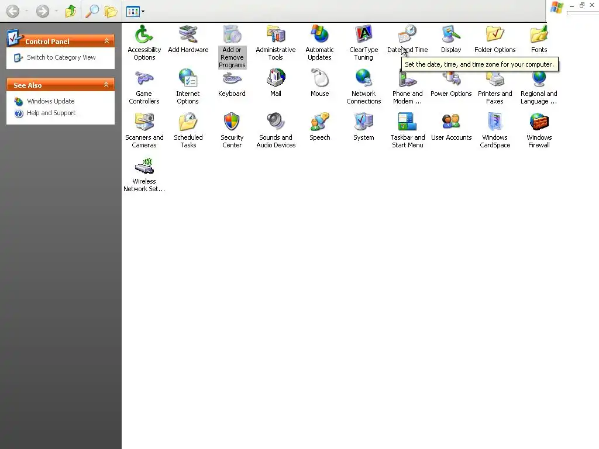Open Date and Time icon
599x449 pixels.
tap(407, 39)
